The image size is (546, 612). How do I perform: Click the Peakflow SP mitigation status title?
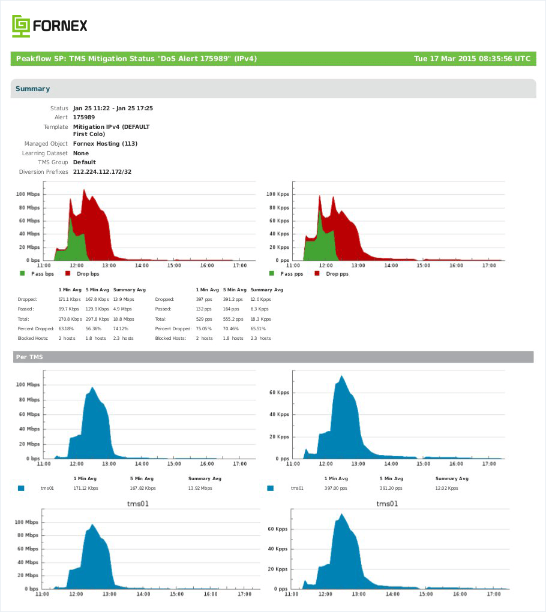(x=136, y=59)
